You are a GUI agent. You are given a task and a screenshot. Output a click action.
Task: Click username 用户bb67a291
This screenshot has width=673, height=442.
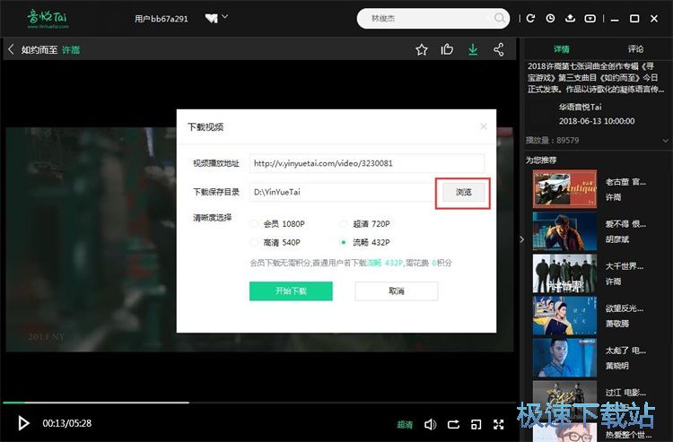162,19
